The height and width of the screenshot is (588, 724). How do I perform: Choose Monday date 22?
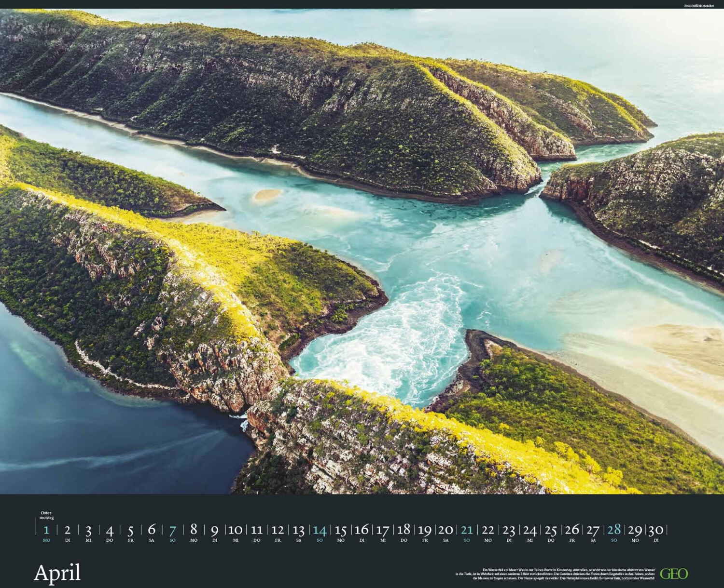tap(488, 530)
